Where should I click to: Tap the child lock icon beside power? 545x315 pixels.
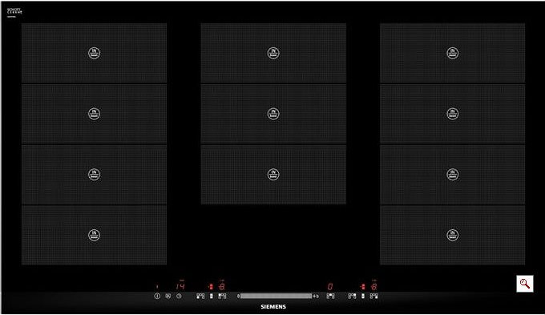tap(168, 297)
